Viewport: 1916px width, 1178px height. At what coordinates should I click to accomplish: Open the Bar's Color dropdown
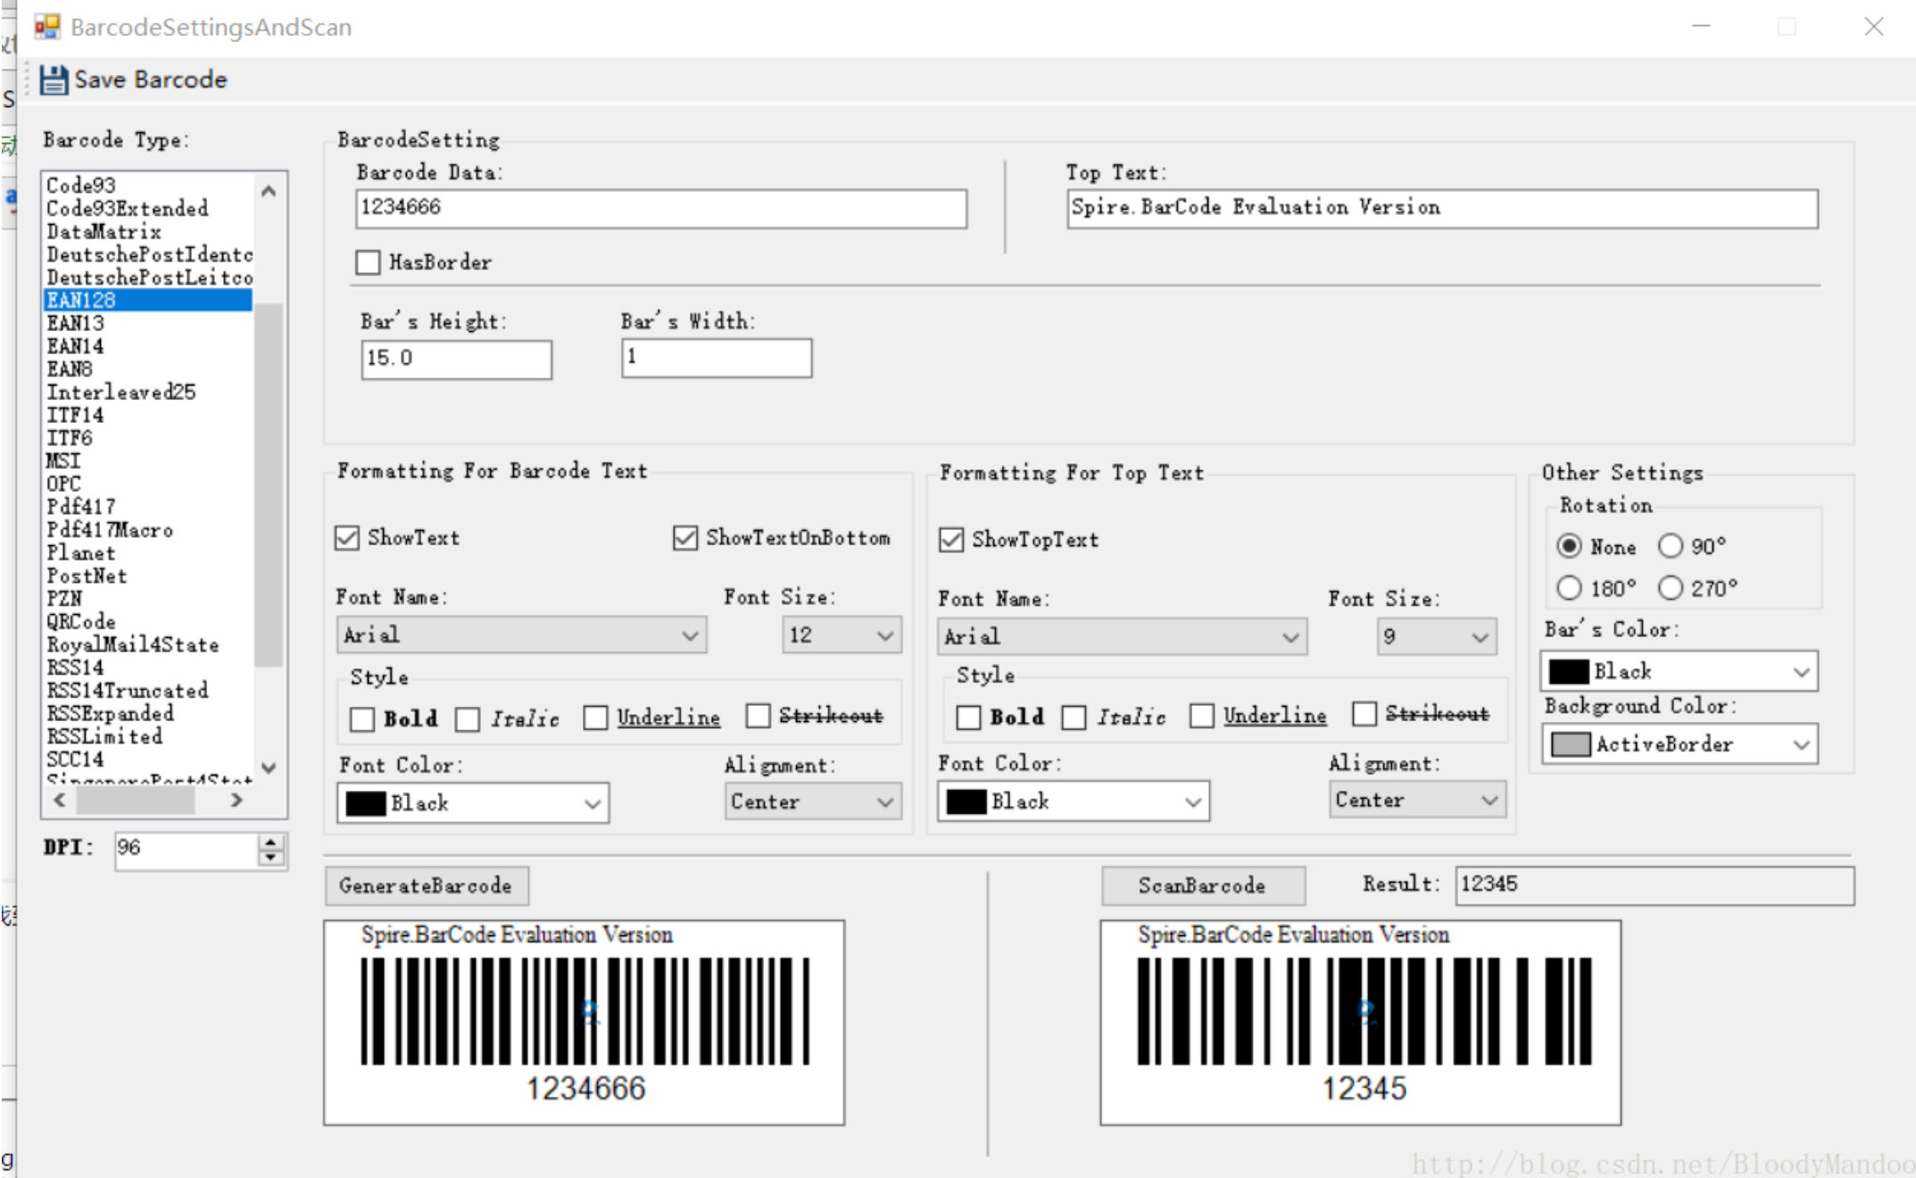[1801, 672]
